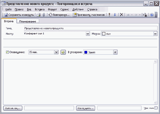Set low importance with blue down arrow

(x=115, y=15)
